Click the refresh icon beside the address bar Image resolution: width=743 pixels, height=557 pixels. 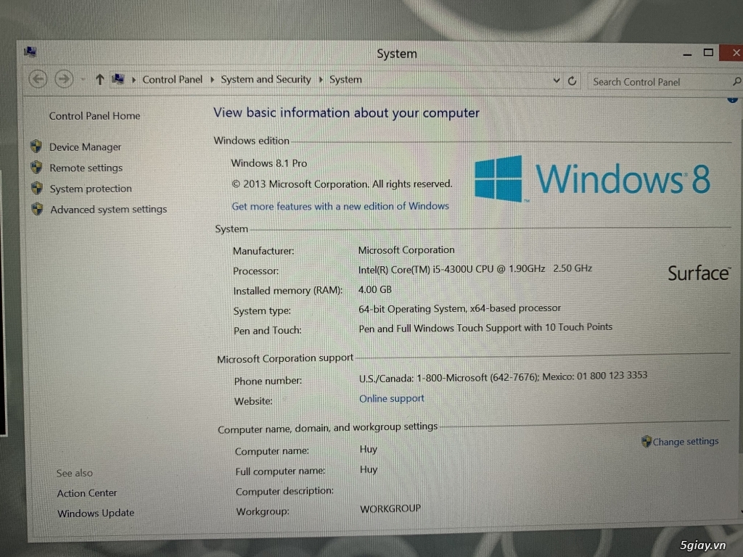point(572,81)
